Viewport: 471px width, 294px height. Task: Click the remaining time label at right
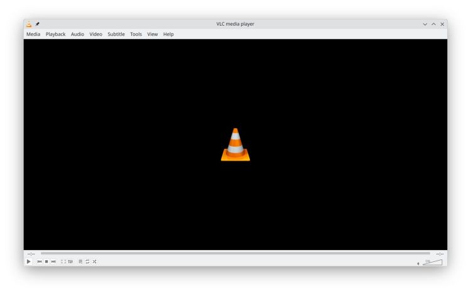coord(440,253)
